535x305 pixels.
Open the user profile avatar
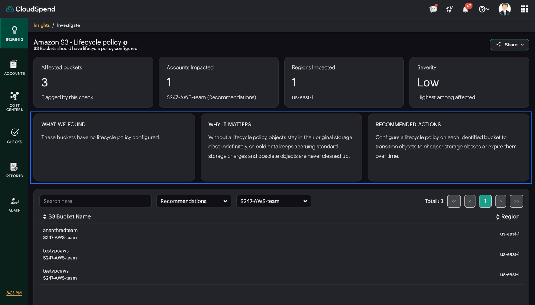point(505,9)
